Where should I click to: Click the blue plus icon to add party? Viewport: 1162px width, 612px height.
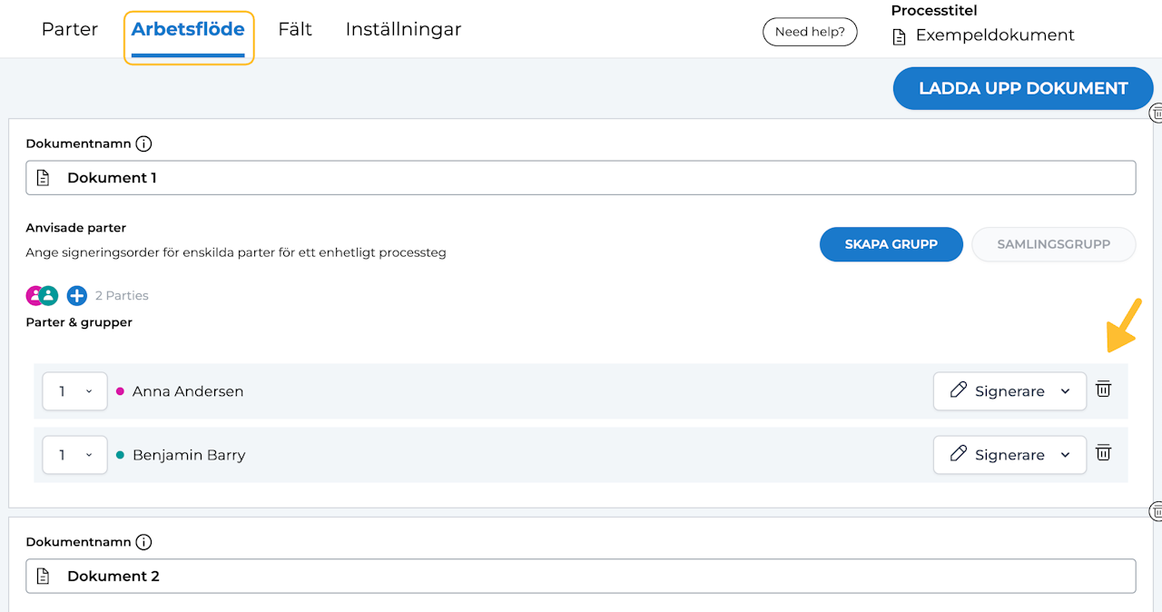tap(76, 295)
